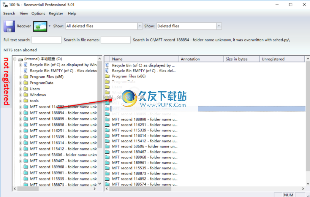310x197 pixels.
Task: Select MFT record 116314 in file list
Action: (144, 136)
